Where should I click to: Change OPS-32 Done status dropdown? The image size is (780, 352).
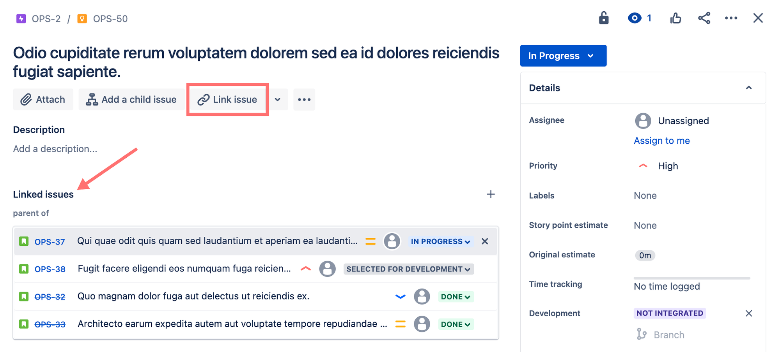point(456,297)
